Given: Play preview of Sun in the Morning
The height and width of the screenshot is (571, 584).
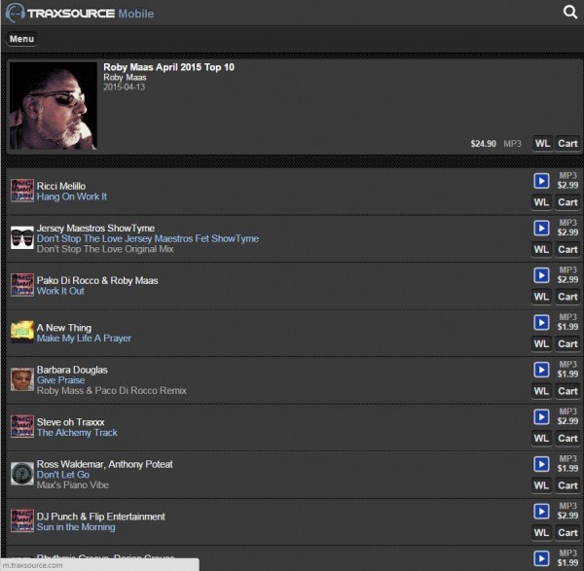Looking at the screenshot, I should coord(541,512).
